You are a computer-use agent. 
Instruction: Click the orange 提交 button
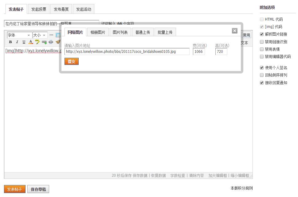72,61
